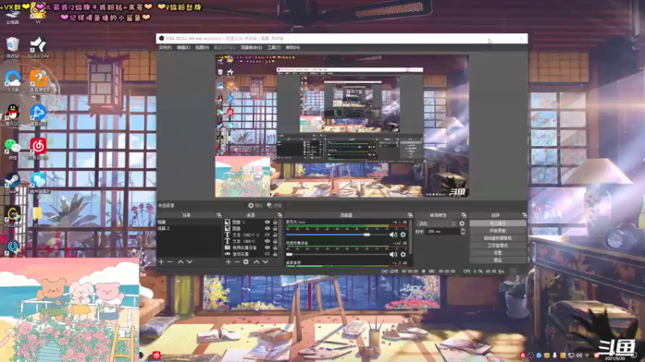The width and height of the screenshot is (645, 362).
Task: Move the selected source up
Action: (x=256, y=262)
